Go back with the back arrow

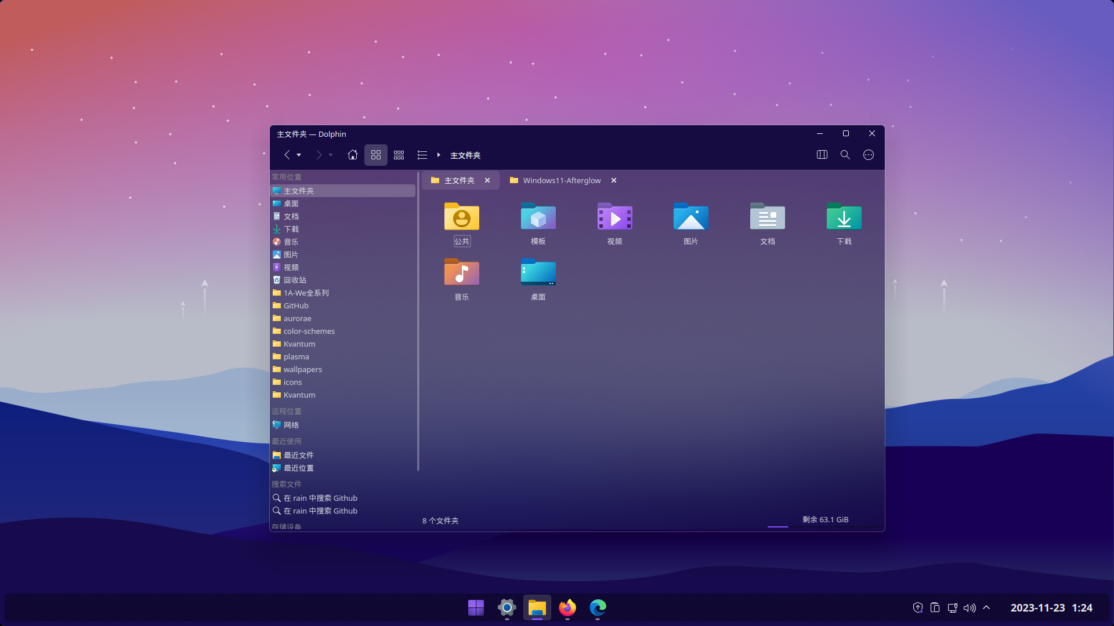(287, 155)
